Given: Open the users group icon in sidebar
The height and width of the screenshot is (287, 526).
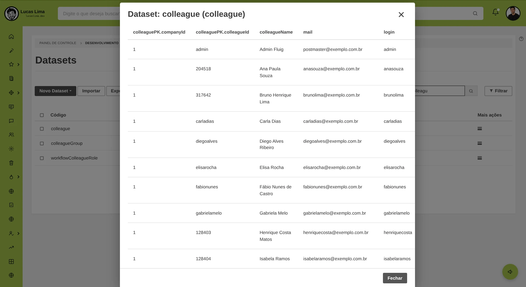Looking at the screenshot, I should pyautogui.click(x=11, y=135).
